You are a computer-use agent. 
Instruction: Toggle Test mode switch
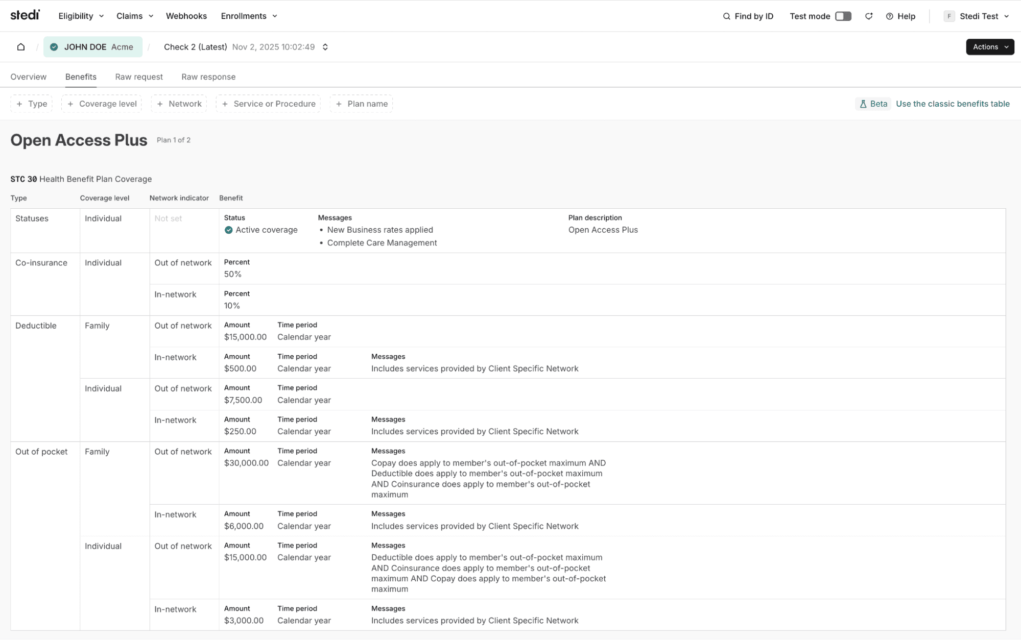pyautogui.click(x=843, y=16)
